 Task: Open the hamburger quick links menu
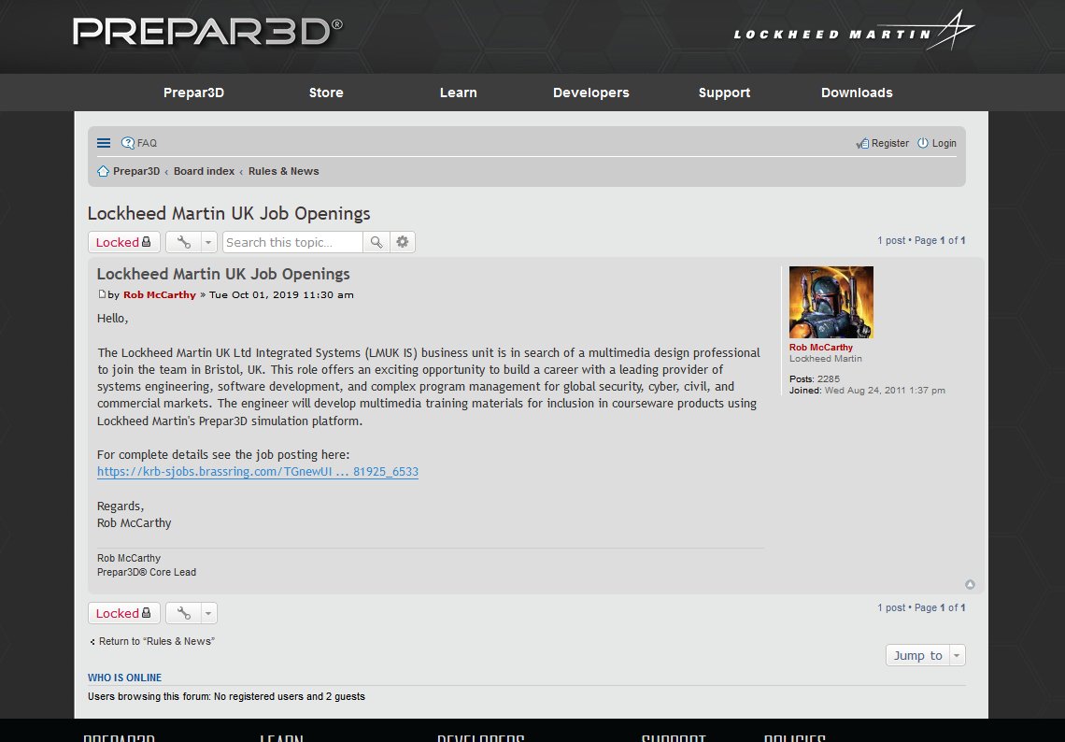104,143
